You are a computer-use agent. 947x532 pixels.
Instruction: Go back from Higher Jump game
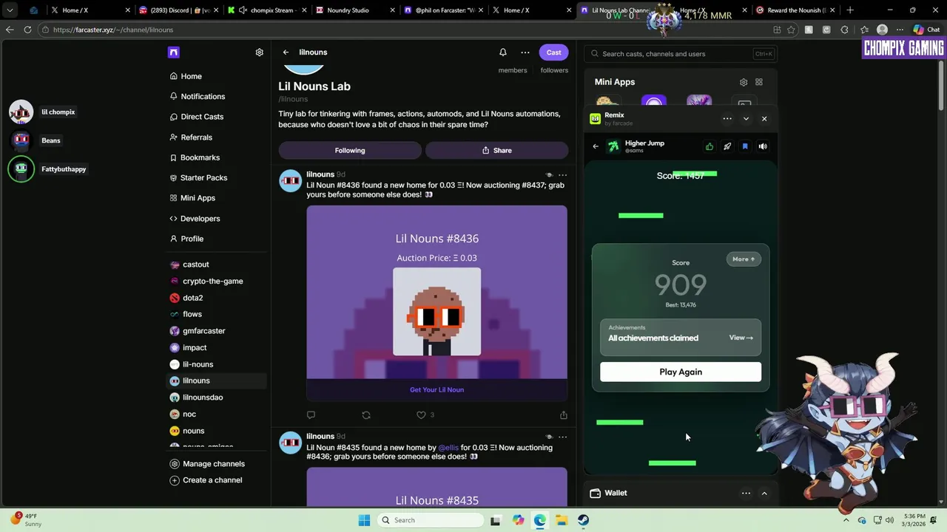(596, 146)
